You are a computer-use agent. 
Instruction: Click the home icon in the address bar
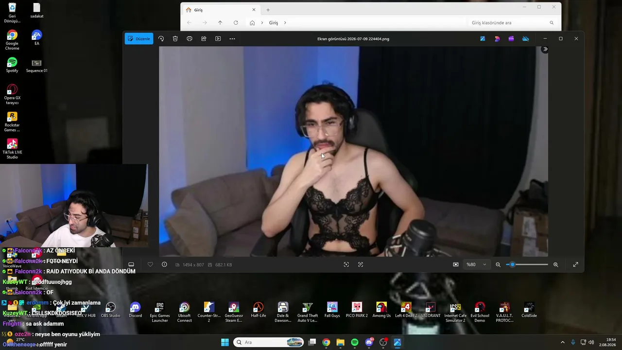tap(252, 23)
